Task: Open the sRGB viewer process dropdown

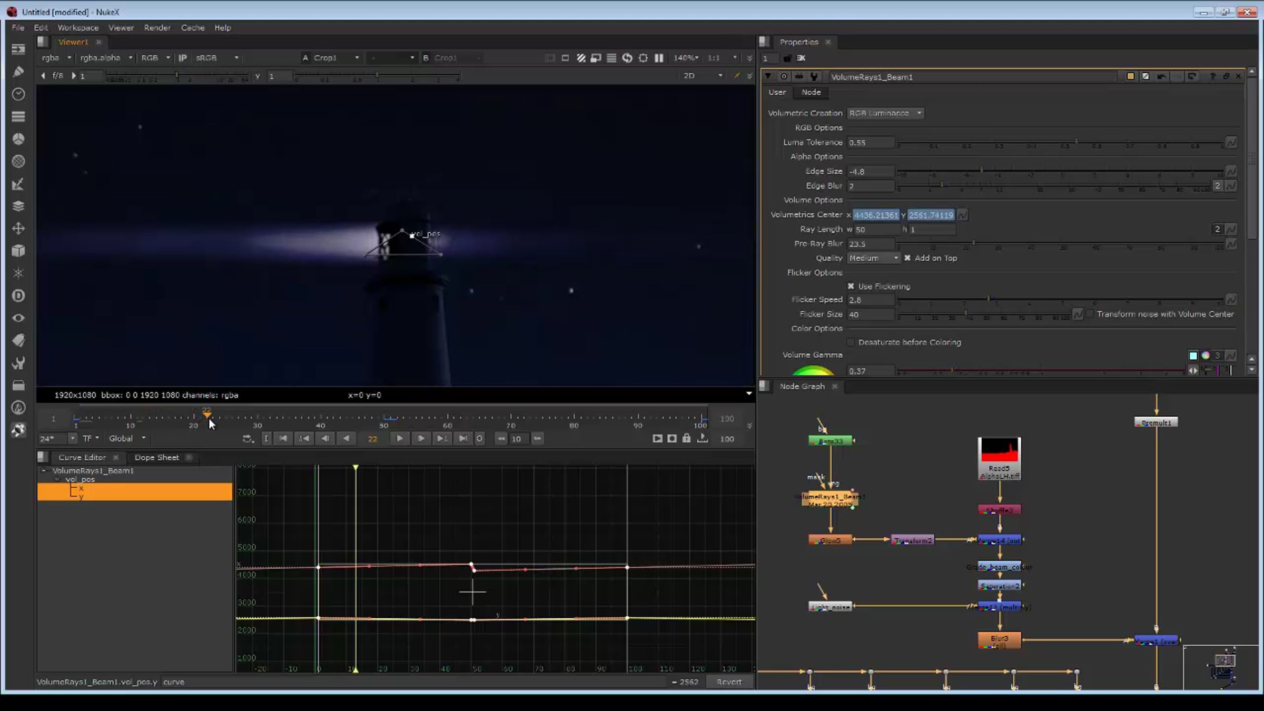Action: (x=216, y=58)
